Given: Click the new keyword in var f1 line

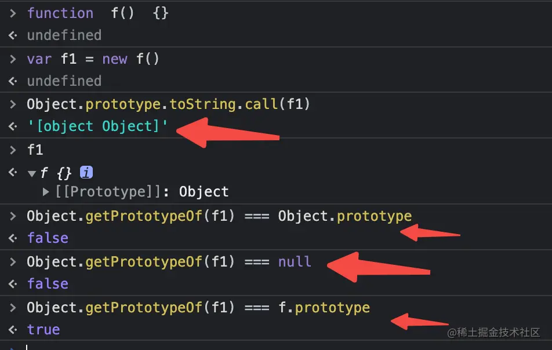Looking at the screenshot, I should 115,59.
